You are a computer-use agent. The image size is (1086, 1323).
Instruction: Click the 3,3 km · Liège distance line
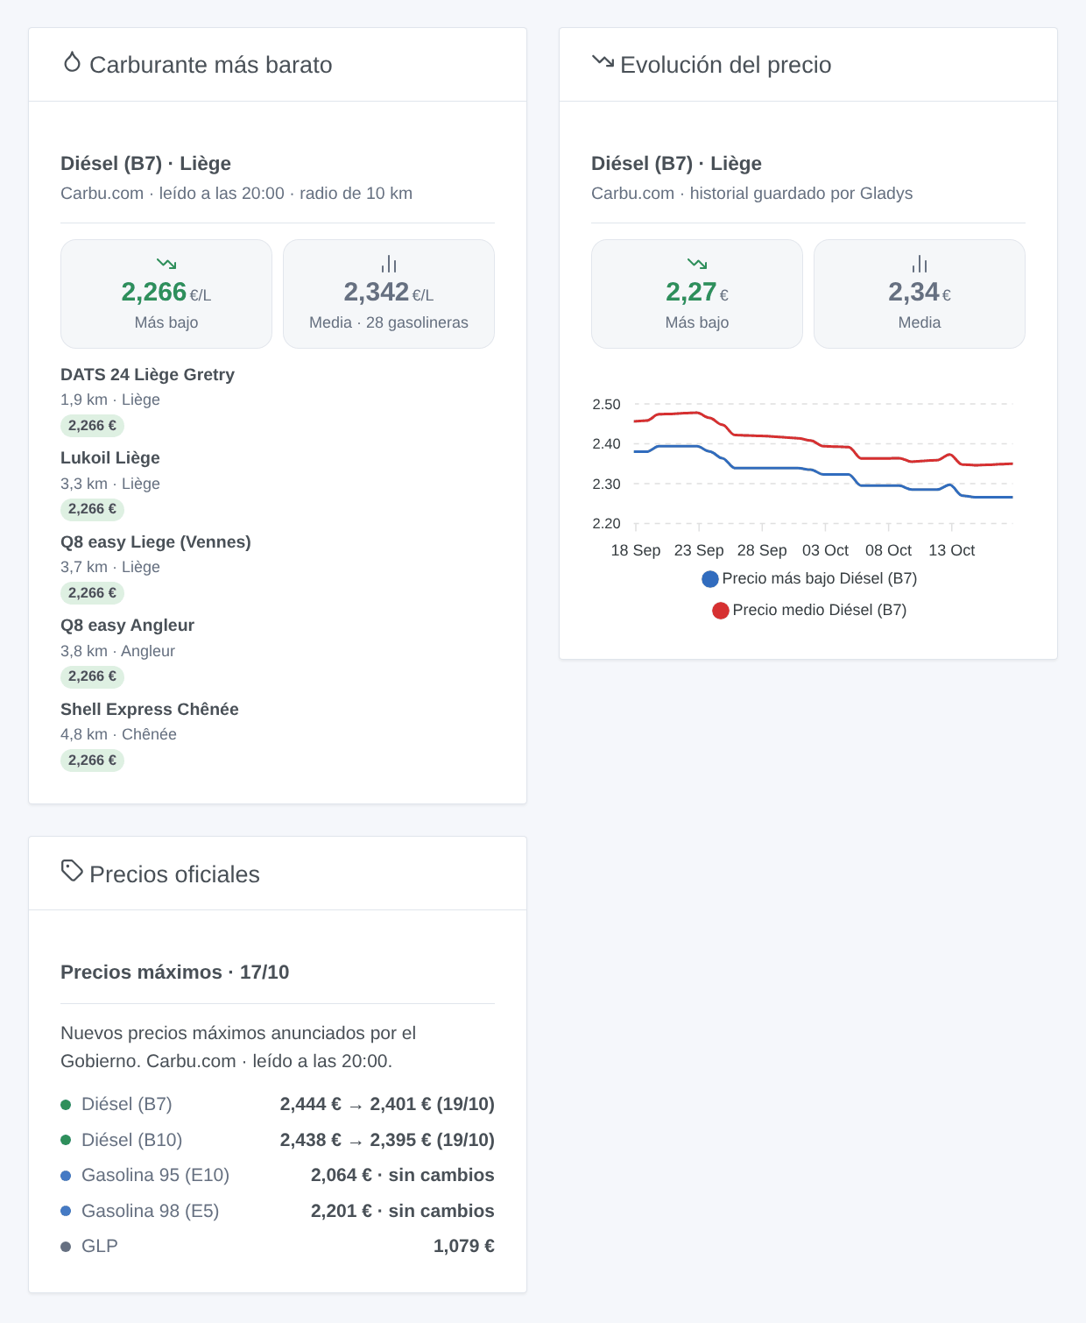(x=110, y=484)
